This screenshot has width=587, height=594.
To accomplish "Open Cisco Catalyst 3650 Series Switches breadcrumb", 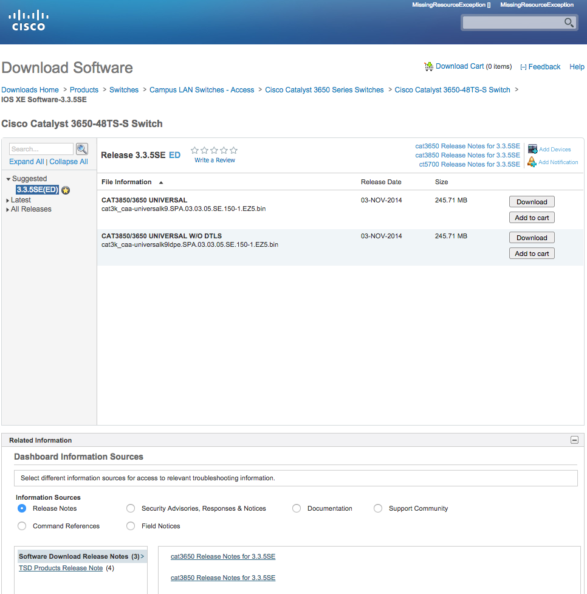I will point(324,90).
